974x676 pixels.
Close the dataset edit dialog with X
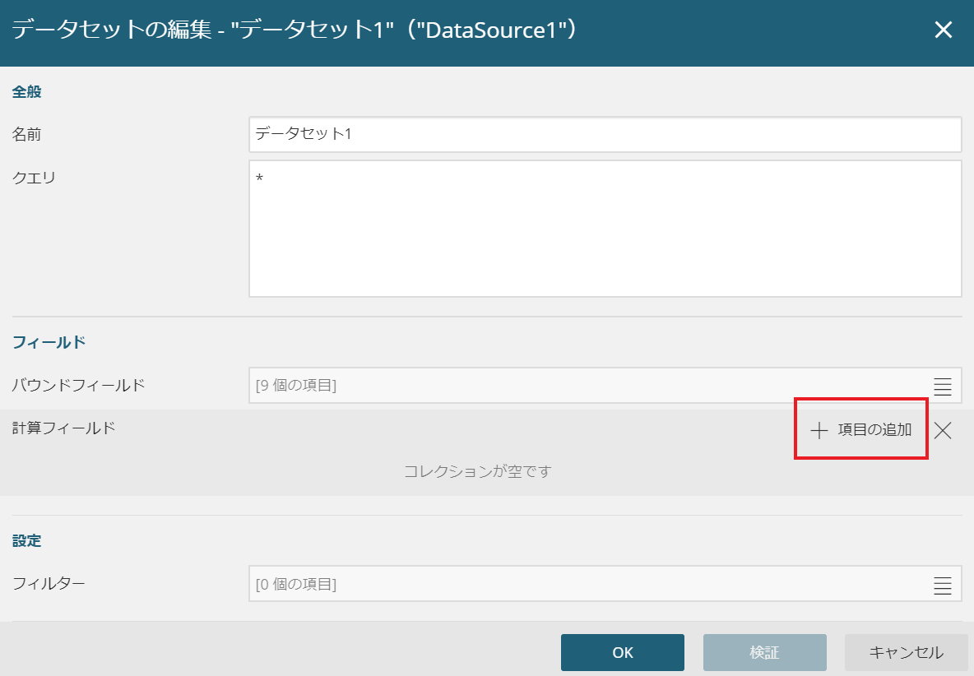943,29
